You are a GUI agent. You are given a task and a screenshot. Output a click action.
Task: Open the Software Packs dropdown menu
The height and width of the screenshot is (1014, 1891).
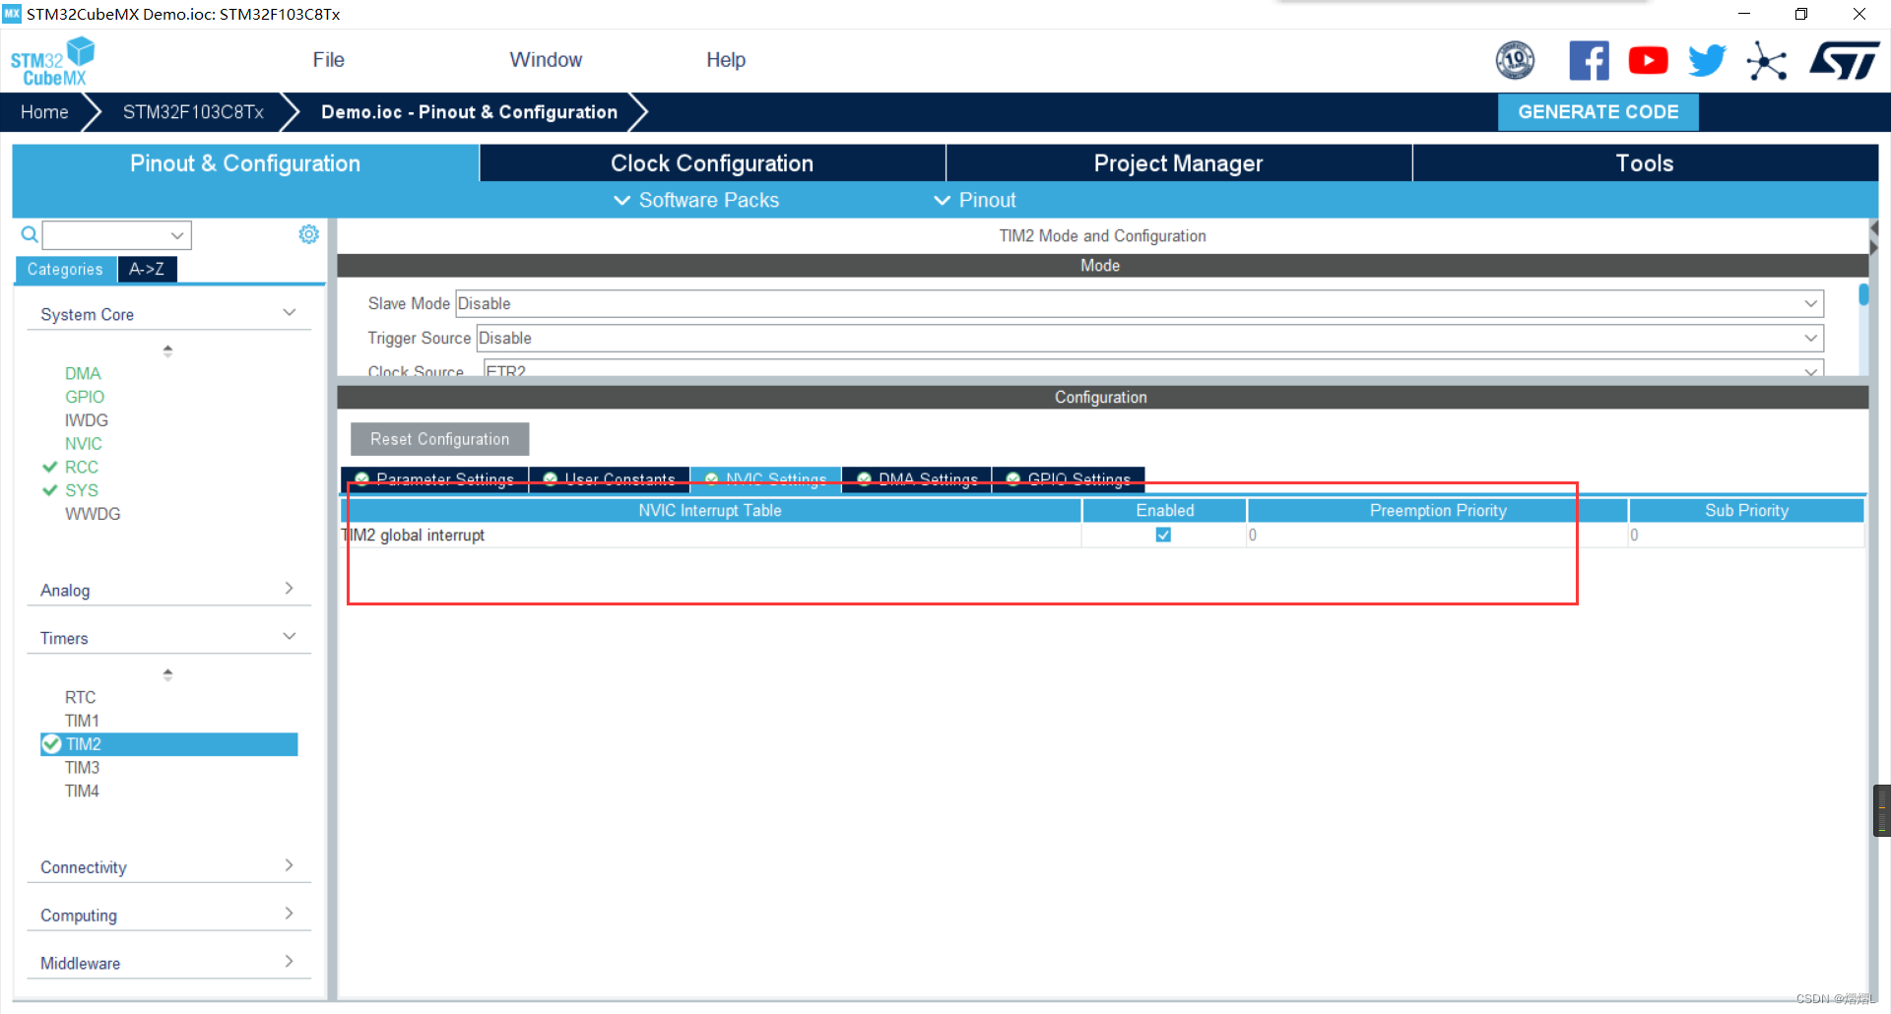click(x=696, y=200)
